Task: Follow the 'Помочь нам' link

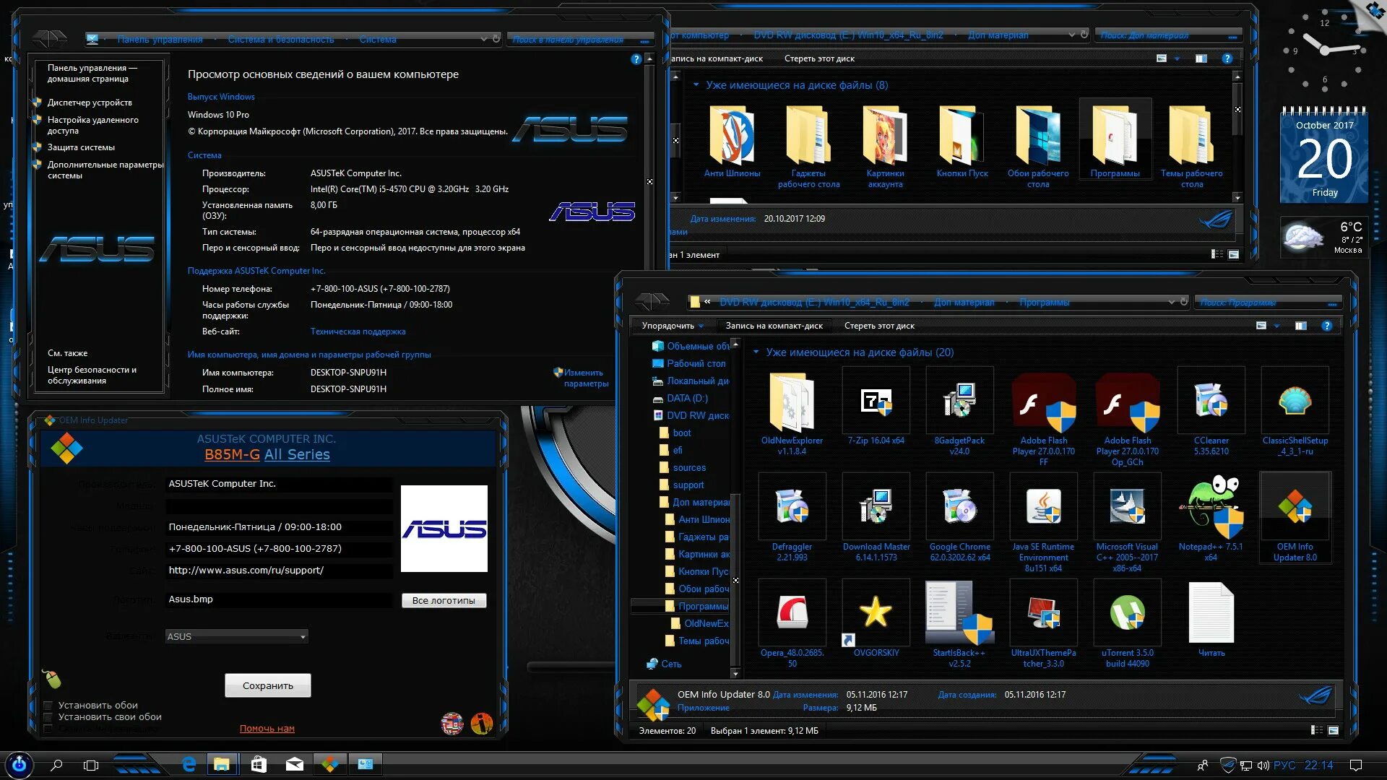Action: coord(267,729)
